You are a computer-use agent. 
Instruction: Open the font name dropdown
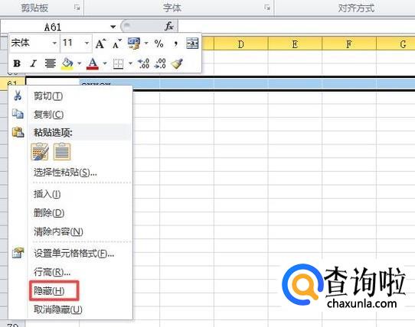click(54, 43)
